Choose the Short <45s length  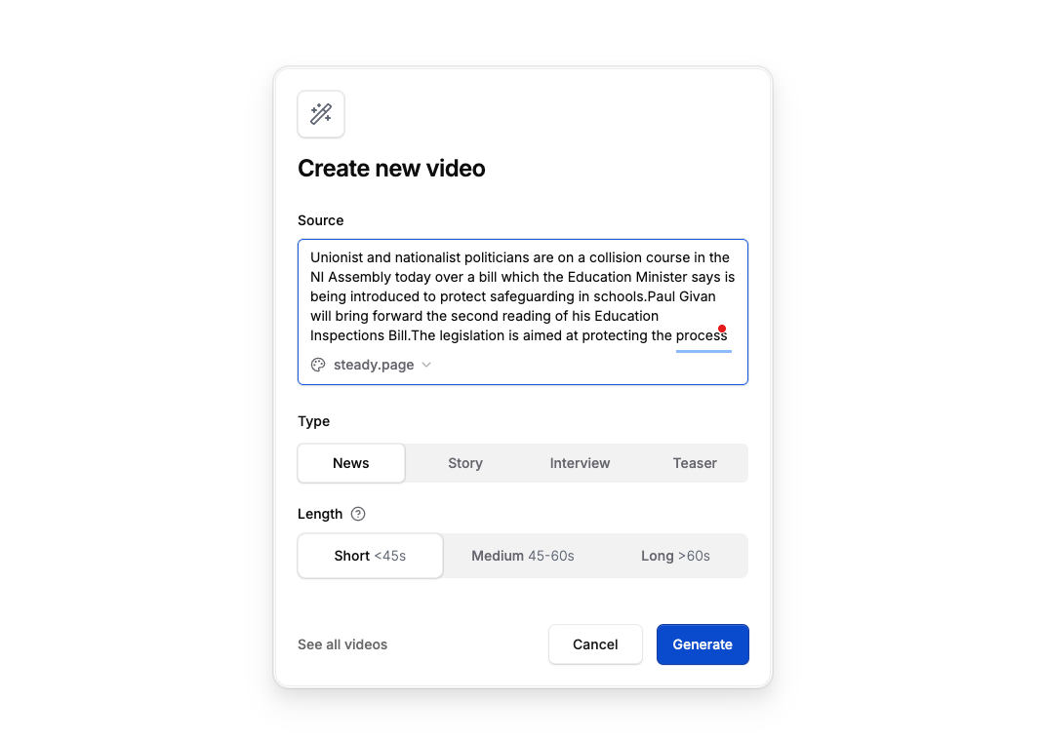pyautogui.click(x=370, y=556)
